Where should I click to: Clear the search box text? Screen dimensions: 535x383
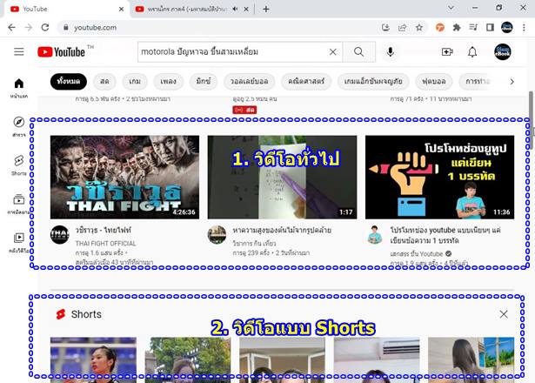[x=332, y=52]
